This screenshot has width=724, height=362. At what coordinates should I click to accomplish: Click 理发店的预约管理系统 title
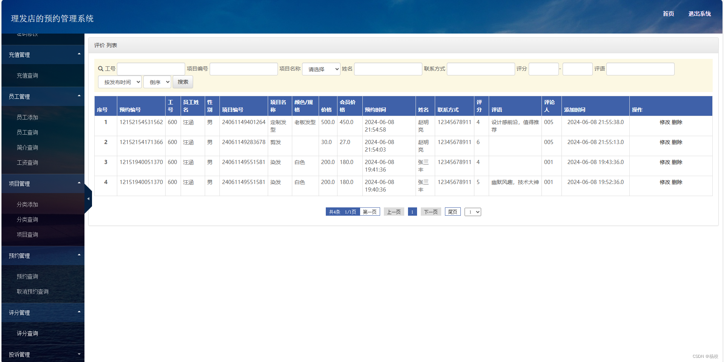[52, 18]
